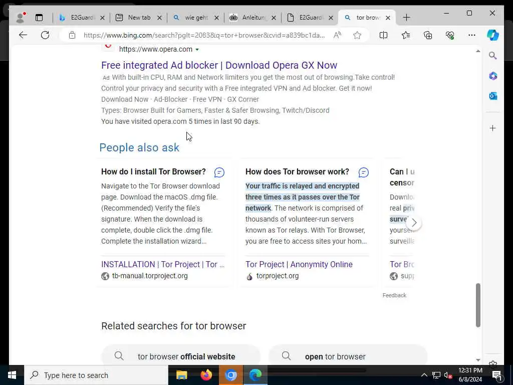This screenshot has height=385, width=513.
Task: Show next People also ask card
Action: 414,223
